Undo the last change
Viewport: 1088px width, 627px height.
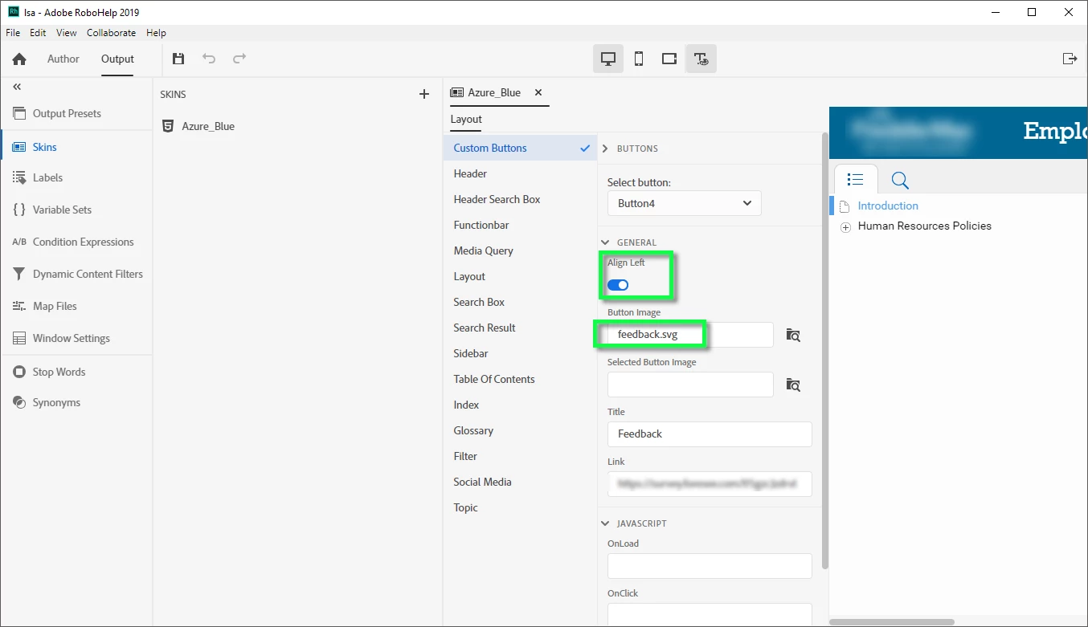(209, 59)
